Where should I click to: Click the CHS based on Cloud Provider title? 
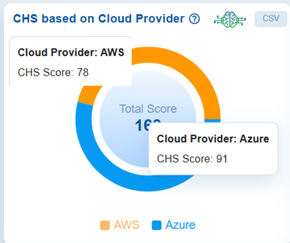99,19
